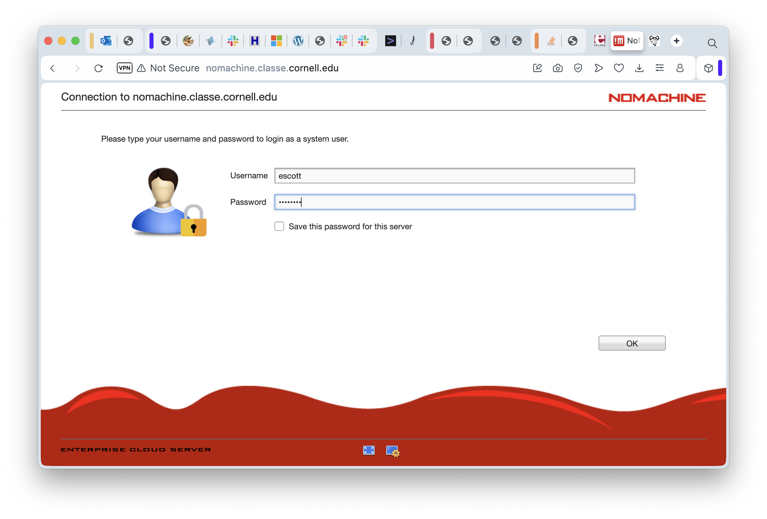Open the ad blocker shield icon
Viewport: 767px width, 519px height.
(x=578, y=68)
